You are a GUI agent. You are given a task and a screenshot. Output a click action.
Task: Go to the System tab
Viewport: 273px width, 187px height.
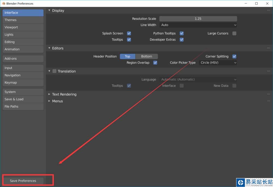tap(23, 92)
